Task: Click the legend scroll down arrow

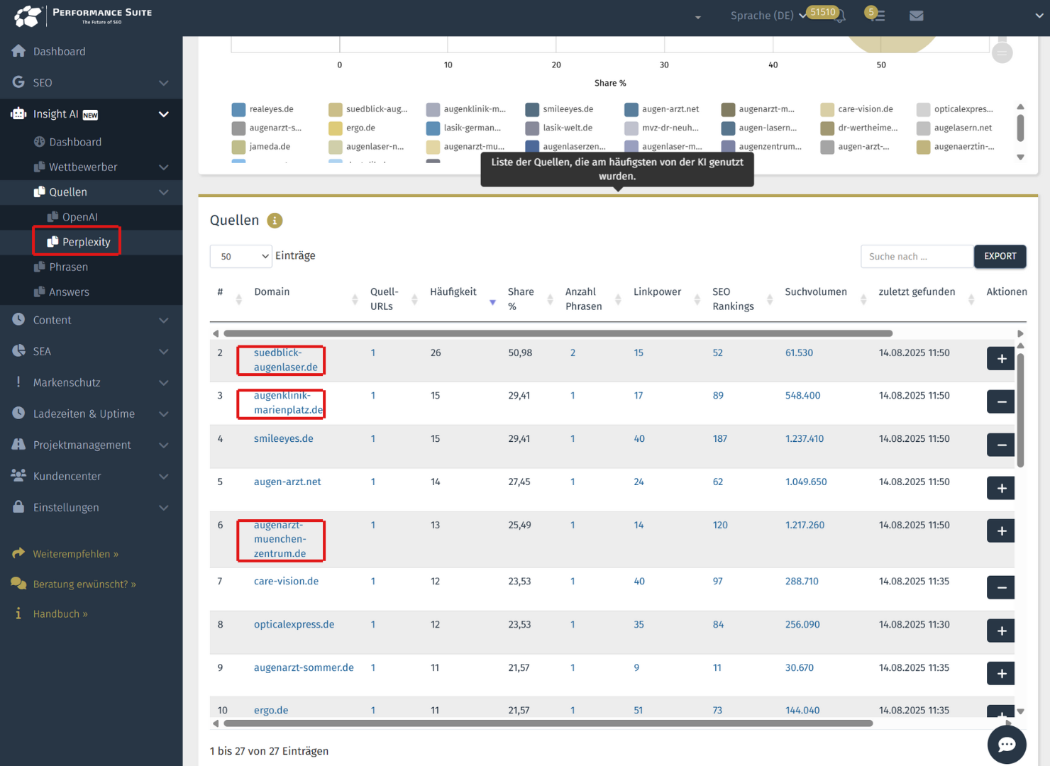Action: [1020, 157]
